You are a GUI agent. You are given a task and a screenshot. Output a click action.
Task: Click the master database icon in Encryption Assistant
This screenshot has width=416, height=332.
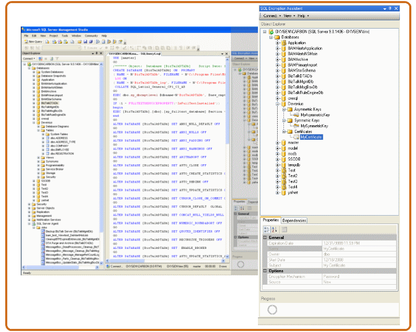[283, 143]
